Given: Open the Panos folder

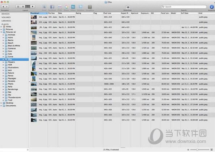Looking at the screenshot, I should (10, 76).
